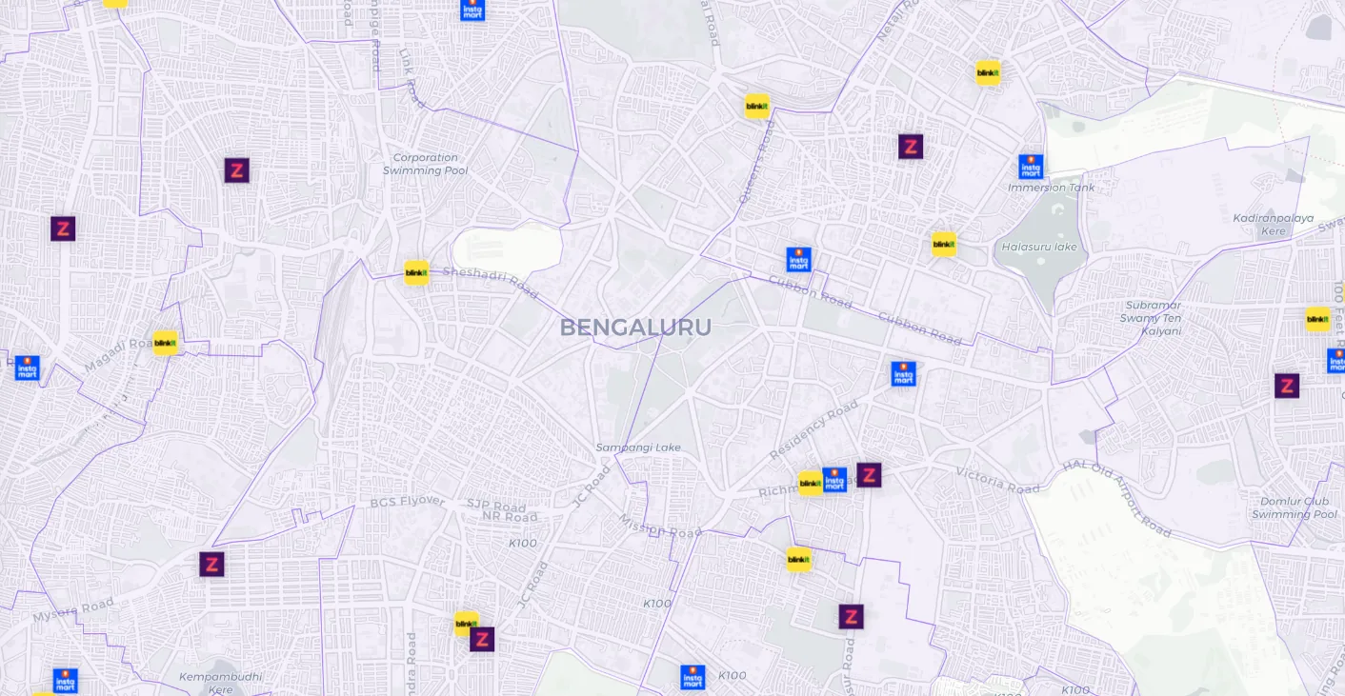Click the Immersion Tank label
1345x696 pixels.
pos(1052,188)
